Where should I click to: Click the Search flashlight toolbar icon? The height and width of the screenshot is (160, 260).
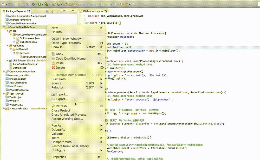click(x=76, y=4)
